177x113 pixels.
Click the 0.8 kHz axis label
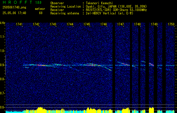click(x=2, y=79)
